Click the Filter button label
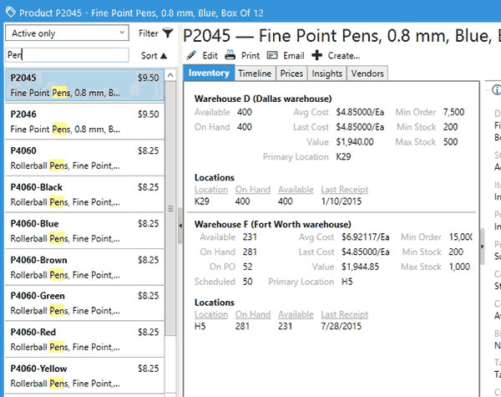The height and width of the screenshot is (397, 501). coord(149,33)
